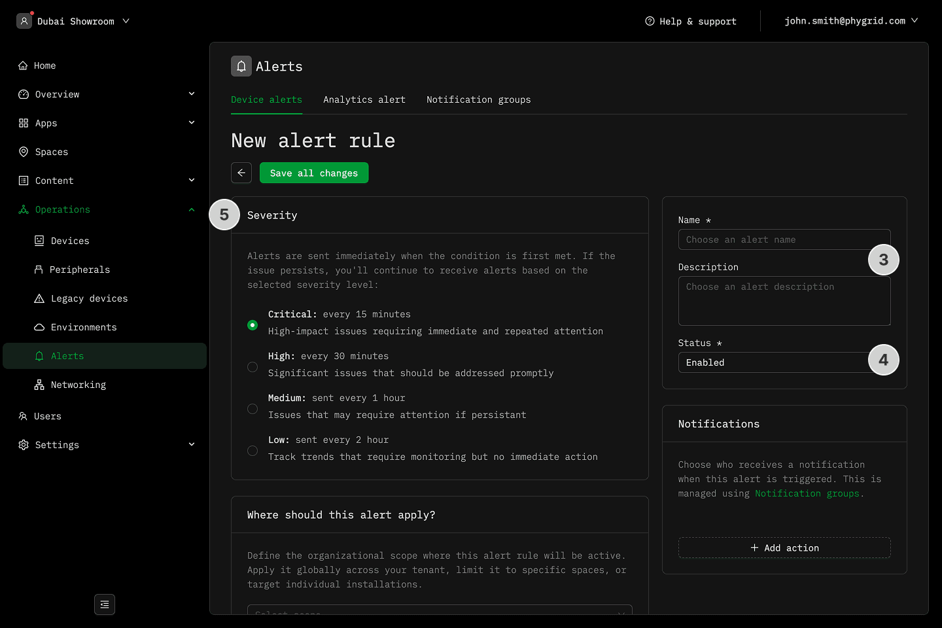Click the Spaces location pin icon
Screen dimensions: 942x628
point(24,152)
